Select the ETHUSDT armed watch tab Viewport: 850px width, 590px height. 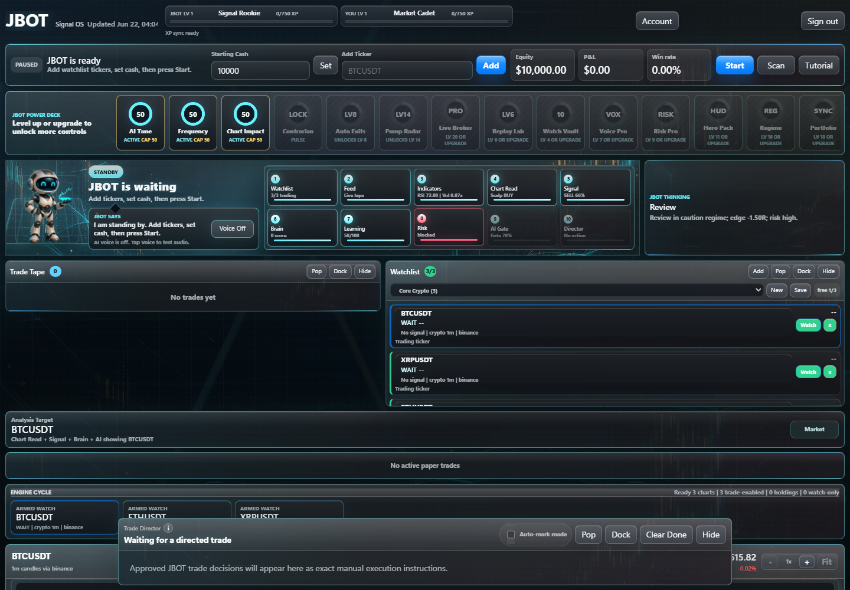pyautogui.click(x=176, y=510)
